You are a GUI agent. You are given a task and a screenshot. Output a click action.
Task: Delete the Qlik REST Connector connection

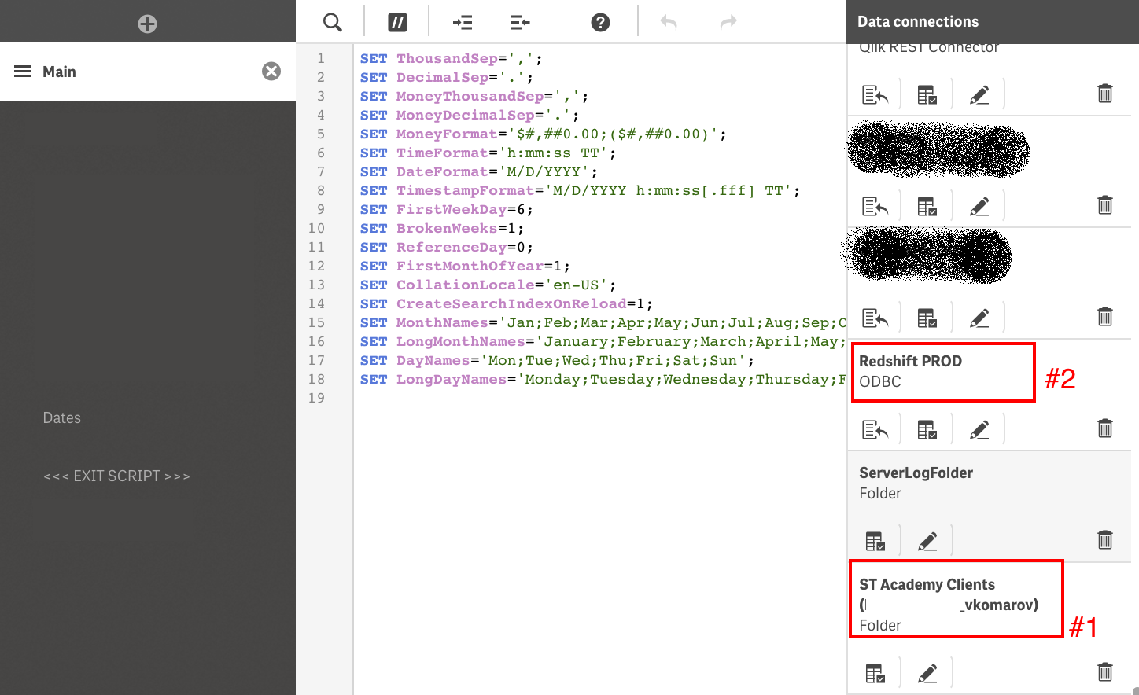coord(1105,94)
